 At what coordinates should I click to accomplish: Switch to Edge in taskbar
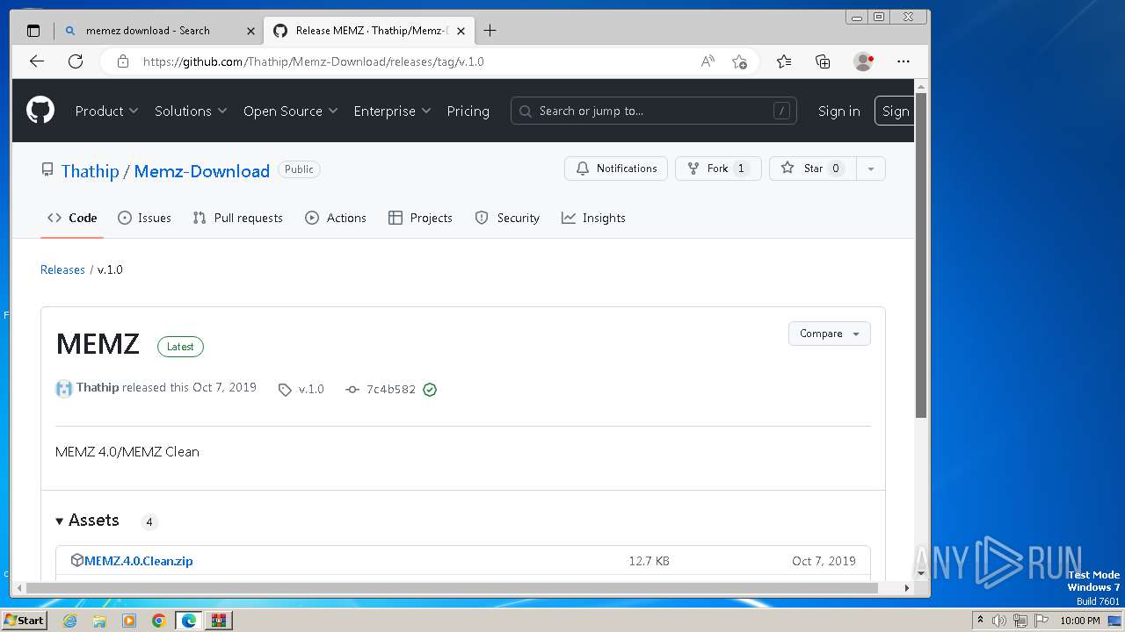(x=188, y=621)
